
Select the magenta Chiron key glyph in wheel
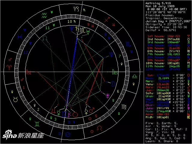[69, 115]
